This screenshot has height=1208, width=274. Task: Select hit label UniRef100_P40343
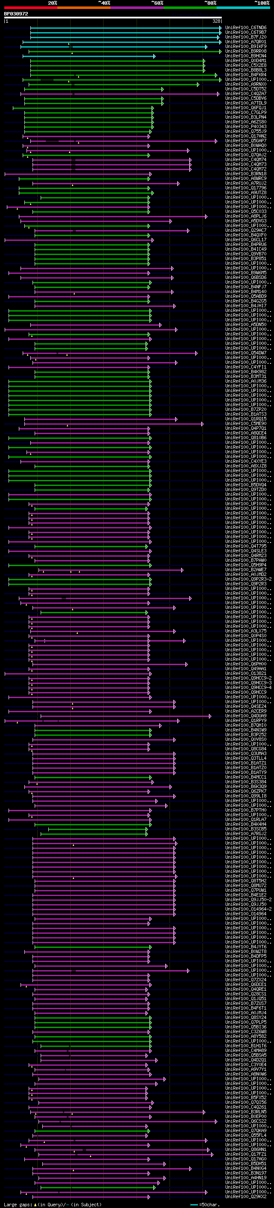tap(245, 126)
